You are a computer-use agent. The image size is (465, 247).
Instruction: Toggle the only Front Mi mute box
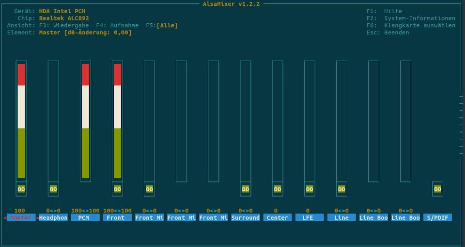tap(150, 189)
